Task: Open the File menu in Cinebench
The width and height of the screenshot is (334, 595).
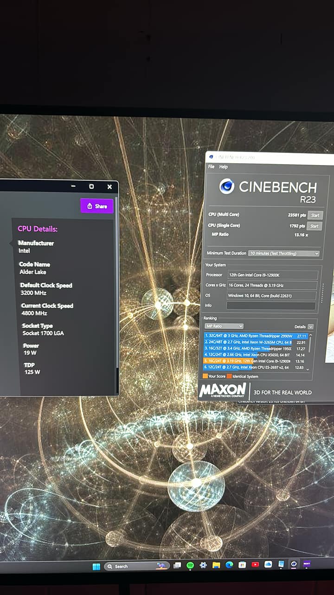Action: 211,167
